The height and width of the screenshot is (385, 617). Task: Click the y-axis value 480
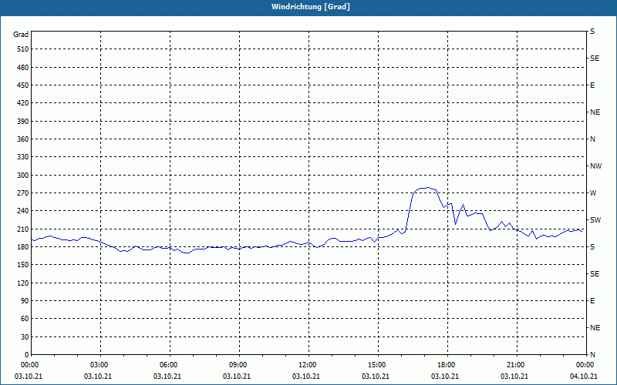click(23, 68)
